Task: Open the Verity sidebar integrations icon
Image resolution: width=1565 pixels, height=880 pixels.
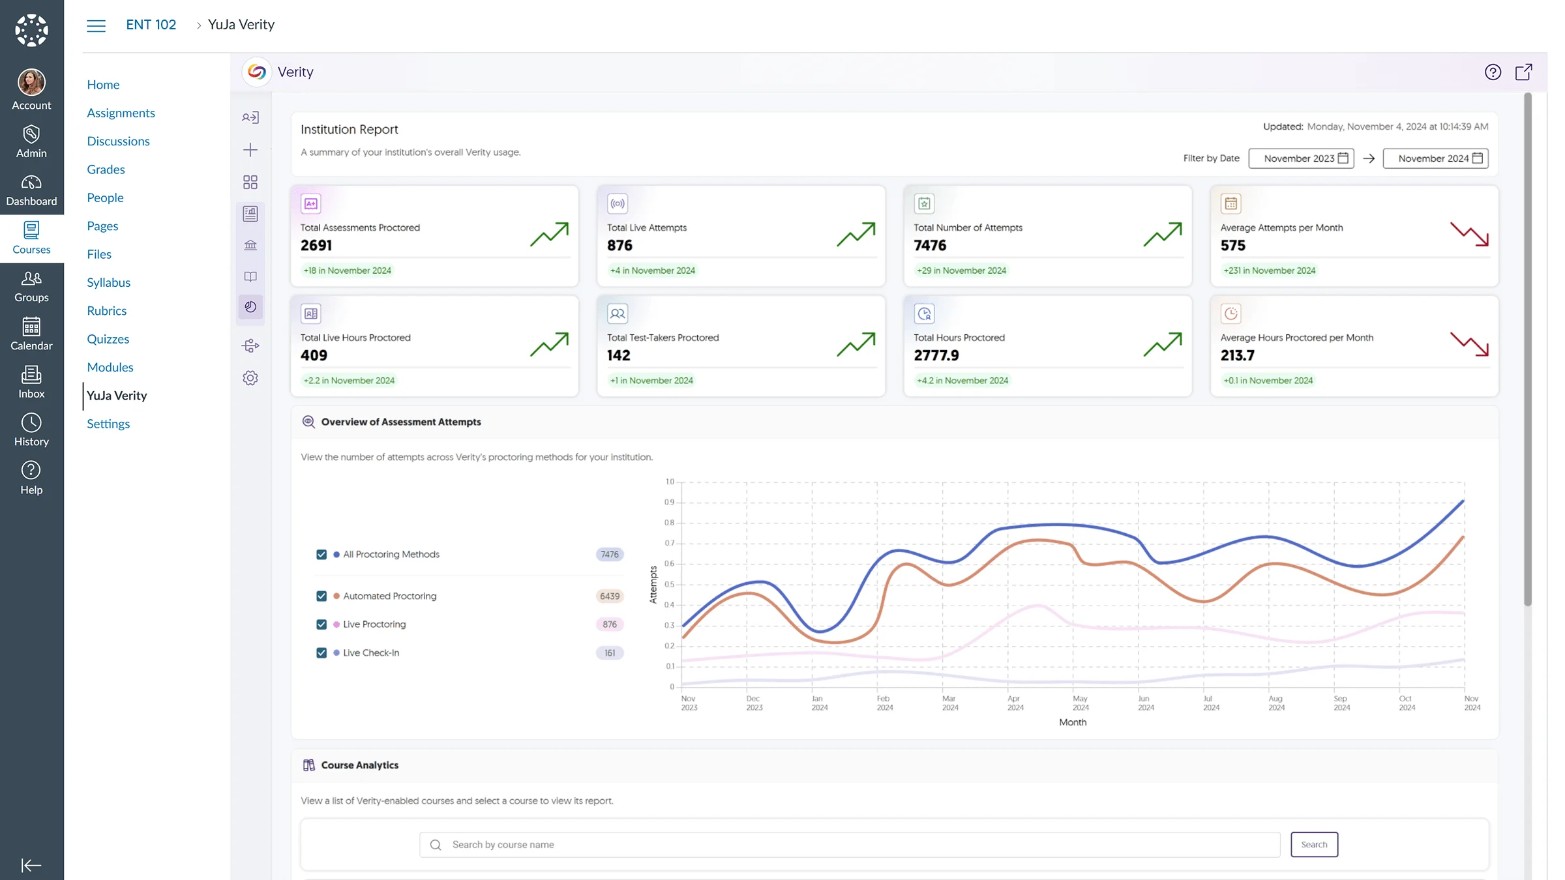Action: tap(250, 345)
